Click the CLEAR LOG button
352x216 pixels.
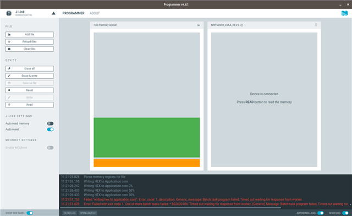tap(70, 213)
